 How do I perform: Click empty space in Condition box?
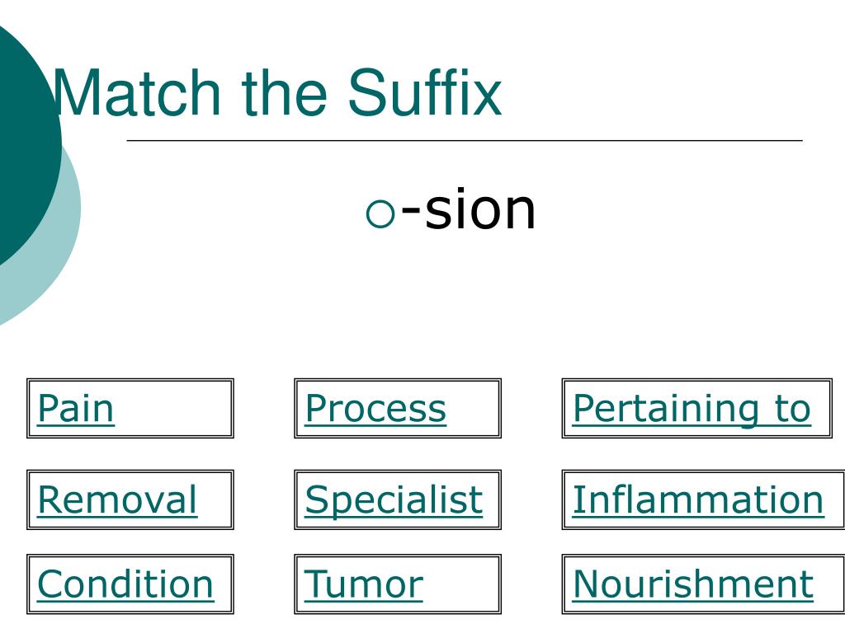tap(223, 584)
